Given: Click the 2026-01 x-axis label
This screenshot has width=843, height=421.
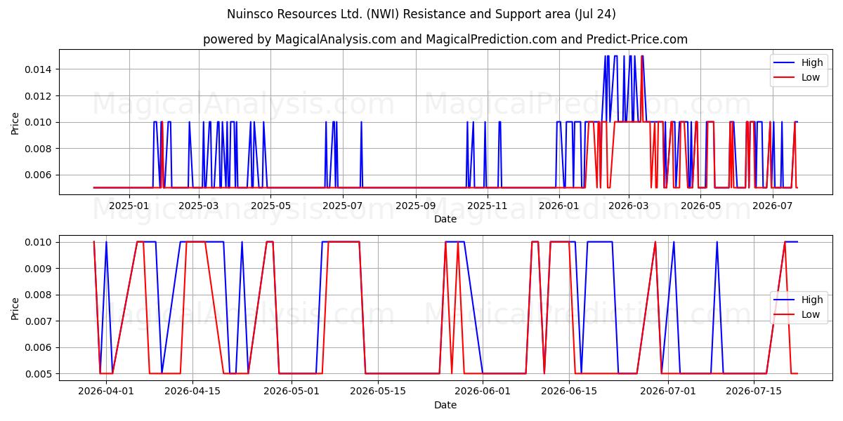Looking at the screenshot, I should 558,206.
